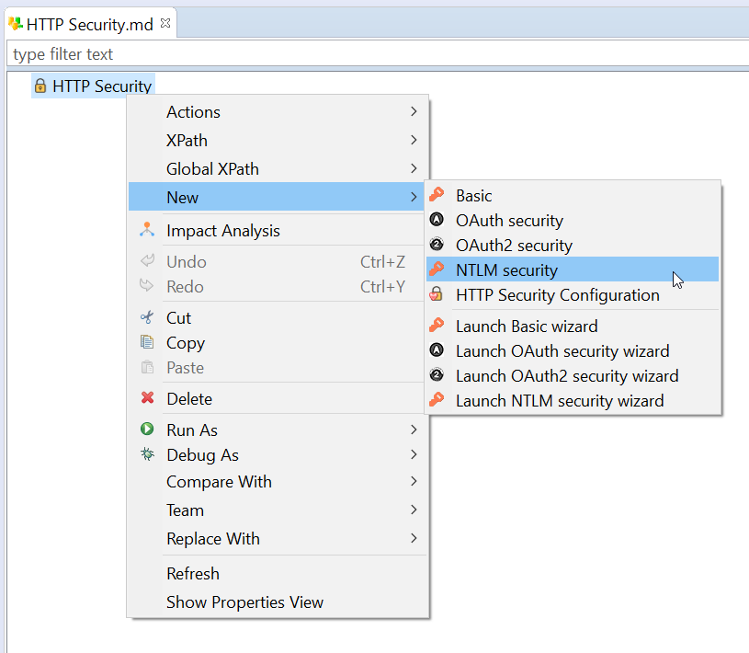This screenshot has width=749, height=653.
Task: Click the icon for Launch OAuth2 security wizard
Action: click(x=437, y=375)
